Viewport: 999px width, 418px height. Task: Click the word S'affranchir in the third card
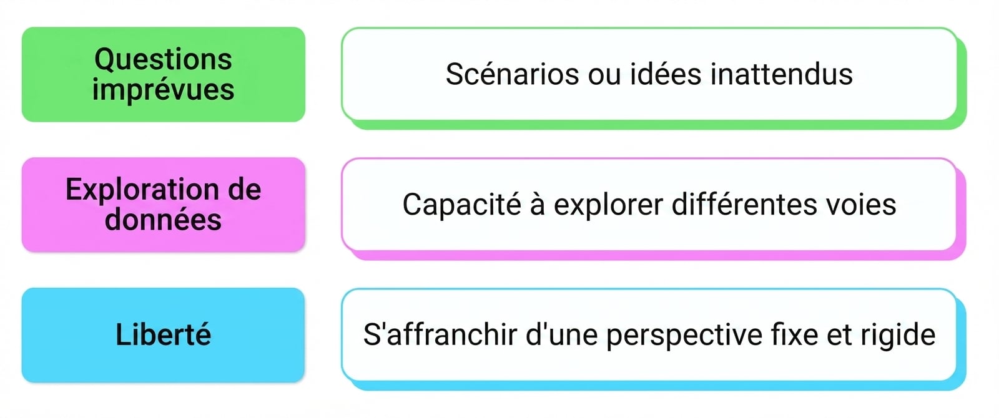click(x=441, y=334)
